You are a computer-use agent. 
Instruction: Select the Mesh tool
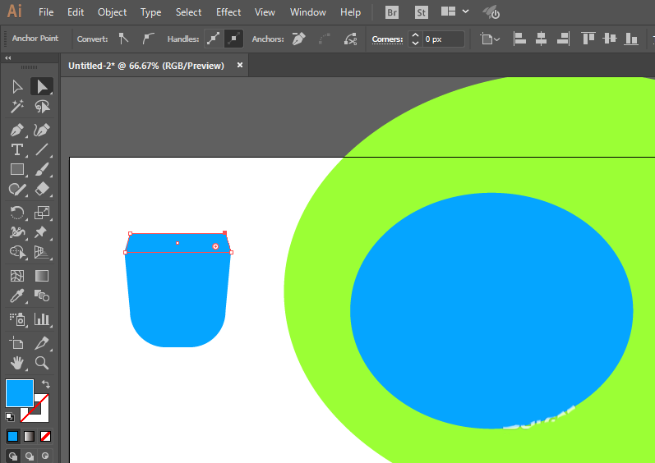point(17,276)
